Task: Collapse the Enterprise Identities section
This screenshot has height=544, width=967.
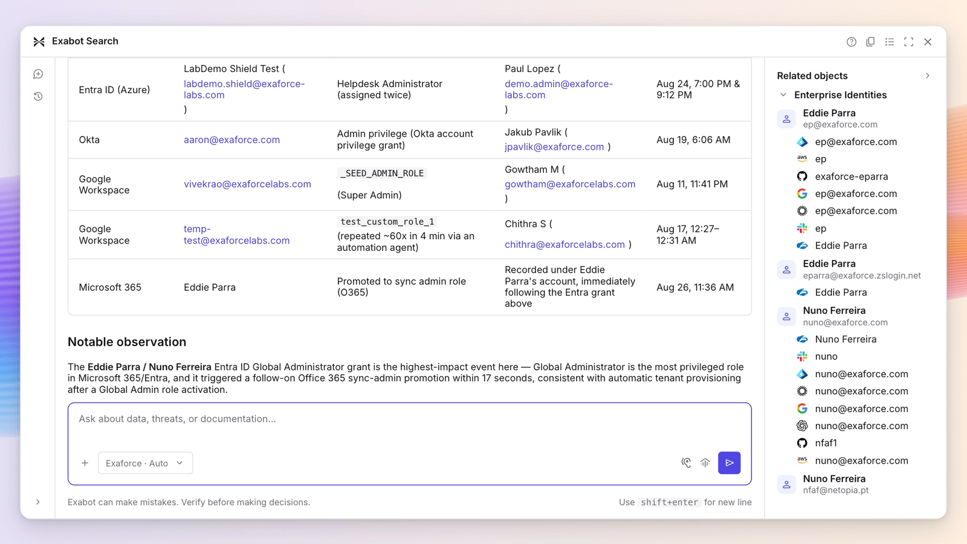Action: coord(783,95)
